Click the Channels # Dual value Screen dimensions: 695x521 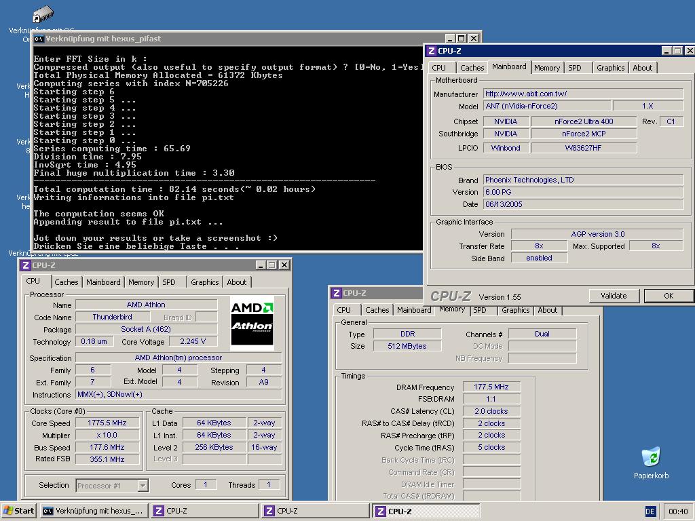[542, 334]
